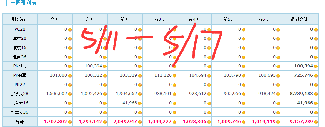Select the 游戏合计 column header
The width and height of the screenshot is (325, 127).
[x=299, y=20]
